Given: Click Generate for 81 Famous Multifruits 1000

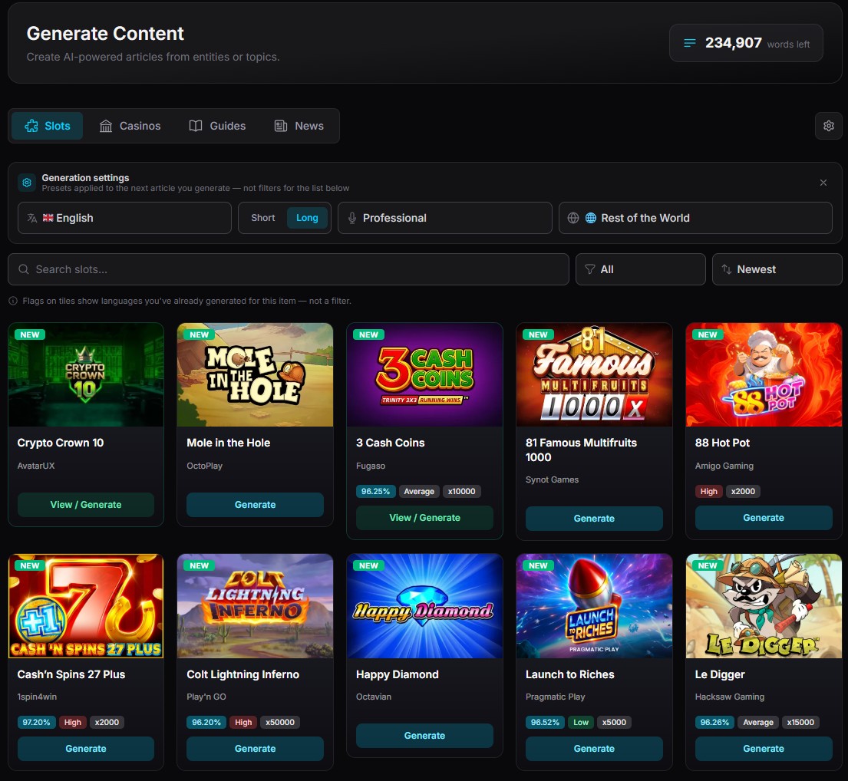Looking at the screenshot, I should (x=594, y=519).
